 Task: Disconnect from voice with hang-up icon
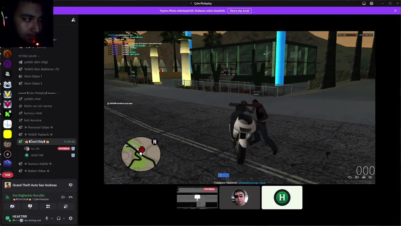point(70,197)
